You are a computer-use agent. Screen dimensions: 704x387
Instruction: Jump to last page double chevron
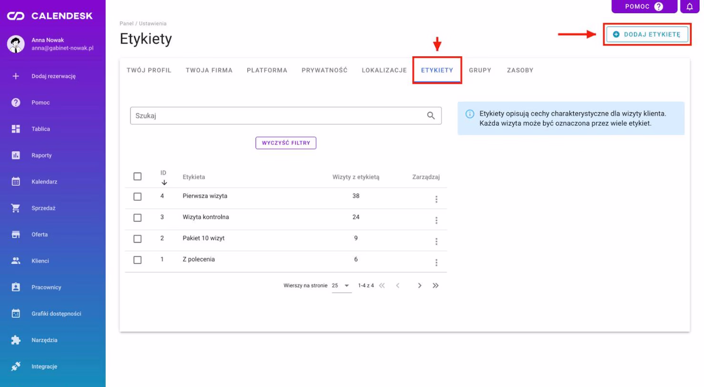click(435, 285)
